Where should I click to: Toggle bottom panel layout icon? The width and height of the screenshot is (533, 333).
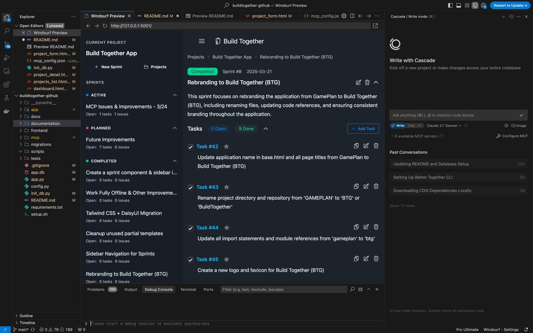pyautogui.click(x=458, y=5)
